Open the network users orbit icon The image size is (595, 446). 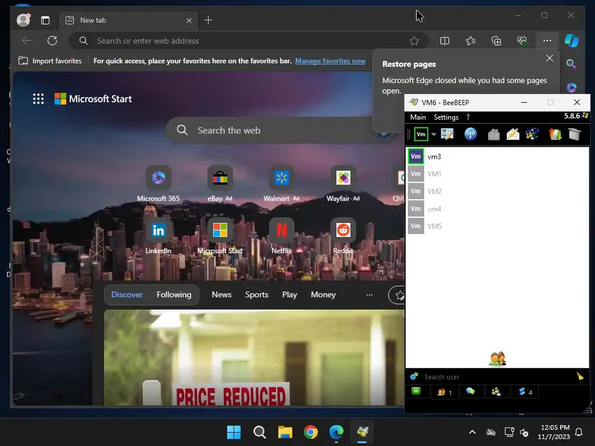[x=532, y=134]
